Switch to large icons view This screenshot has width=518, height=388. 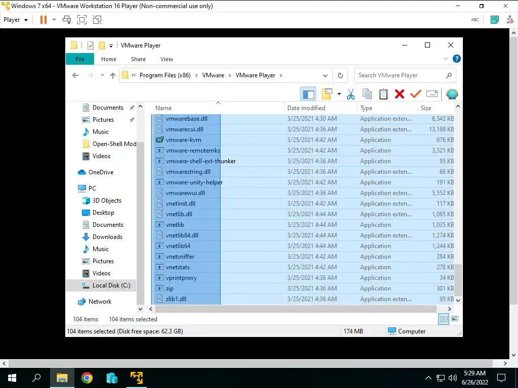tap(455, 319)
